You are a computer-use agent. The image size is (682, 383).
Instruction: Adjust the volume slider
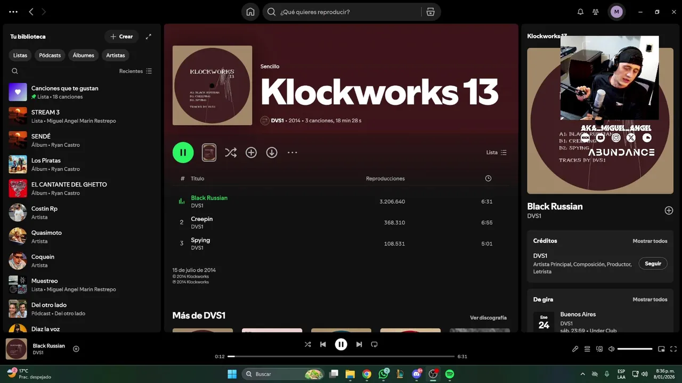click(x=635, y=349)
